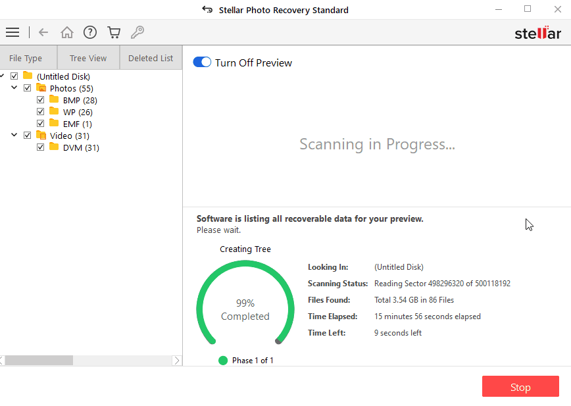Close the Stellar Photo Recovery window
571x406 pixels.
tap(558, 9)
